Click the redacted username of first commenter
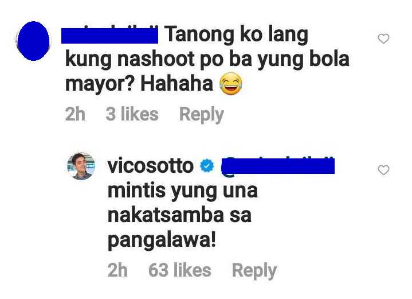412x299 pixels. point(109,36)
